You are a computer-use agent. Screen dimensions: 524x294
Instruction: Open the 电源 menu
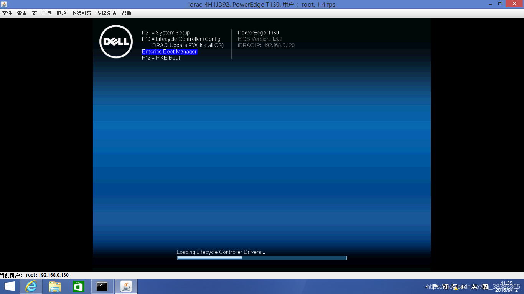click(x=61, y=13)
